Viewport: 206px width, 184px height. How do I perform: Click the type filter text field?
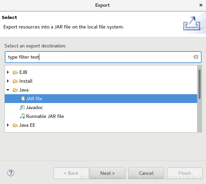pyautogui.click(x=98, y=57)
